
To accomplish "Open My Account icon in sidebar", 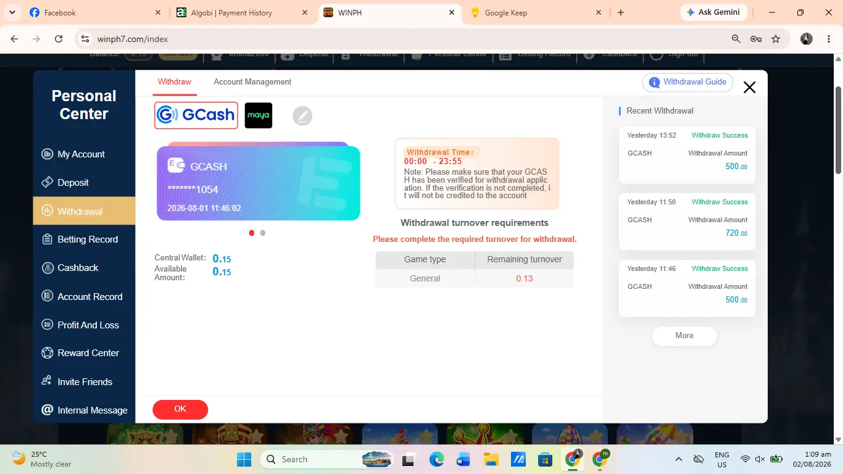I will click(x=47, y=154).
